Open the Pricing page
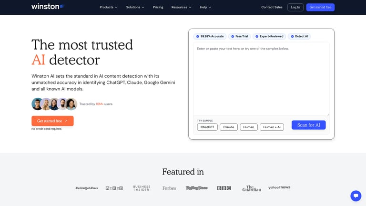Viewport: 366px width, 206px height. [x=158, y=7]
